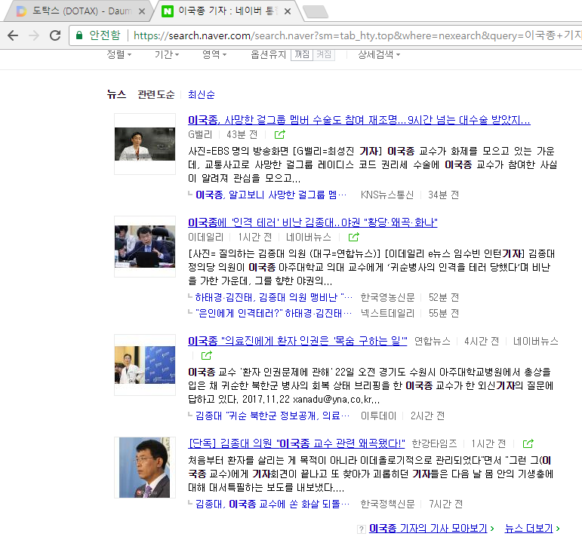
Task: Open a new tab button
Action: point(316,12)
